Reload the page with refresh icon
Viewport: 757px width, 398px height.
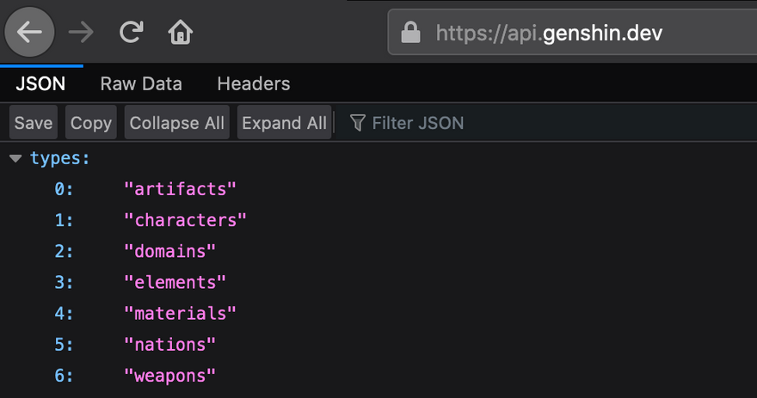131,33
